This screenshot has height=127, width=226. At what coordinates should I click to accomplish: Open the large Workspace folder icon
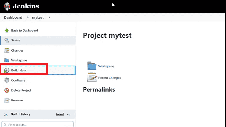point(92,66)
